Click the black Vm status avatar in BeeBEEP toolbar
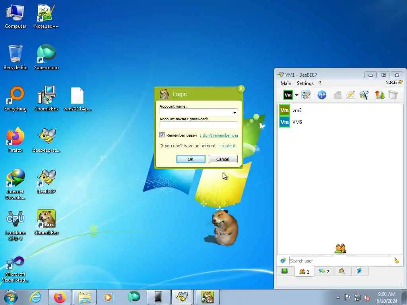Image resolution: width=407 pixels, height=305 pixels. pos(288,95)
